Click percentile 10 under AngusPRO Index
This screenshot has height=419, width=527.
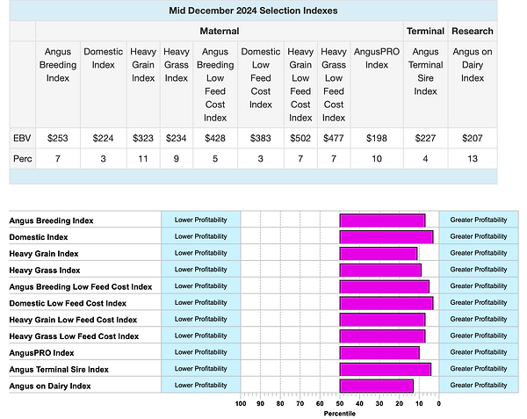coord(377,159)
